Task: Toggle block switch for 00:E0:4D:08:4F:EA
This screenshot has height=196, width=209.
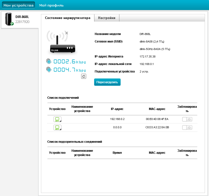Action: click(187, 119)
